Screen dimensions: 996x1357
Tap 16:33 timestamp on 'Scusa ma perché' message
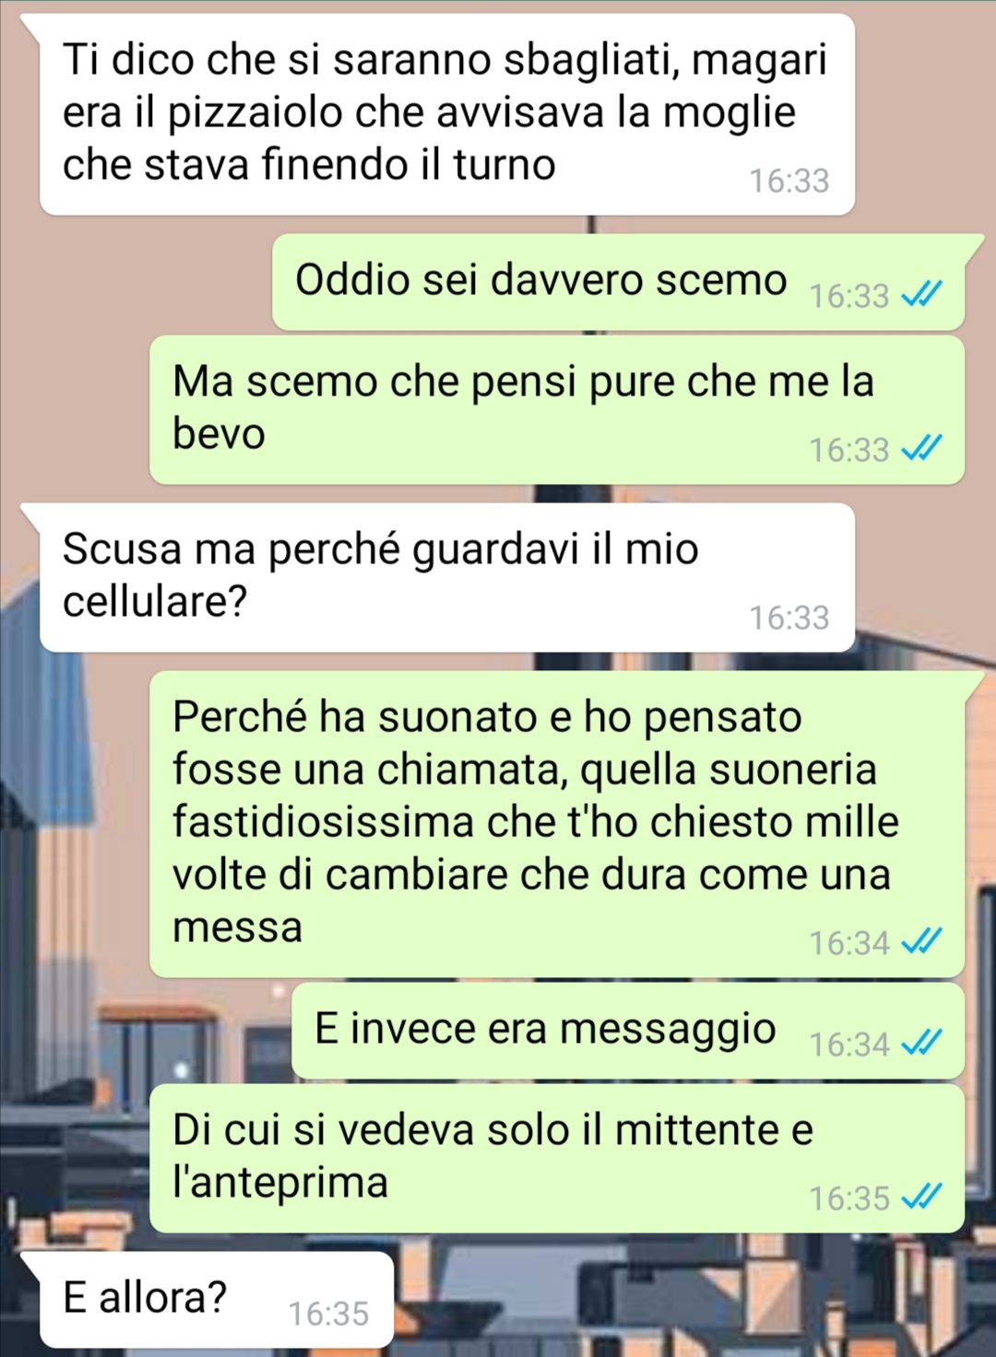click(789, 618)
